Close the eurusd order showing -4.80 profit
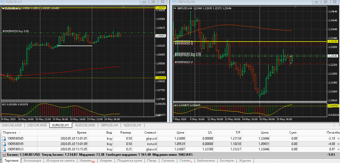Viewport: 340px width, 163px height. (x=338, y=144)
